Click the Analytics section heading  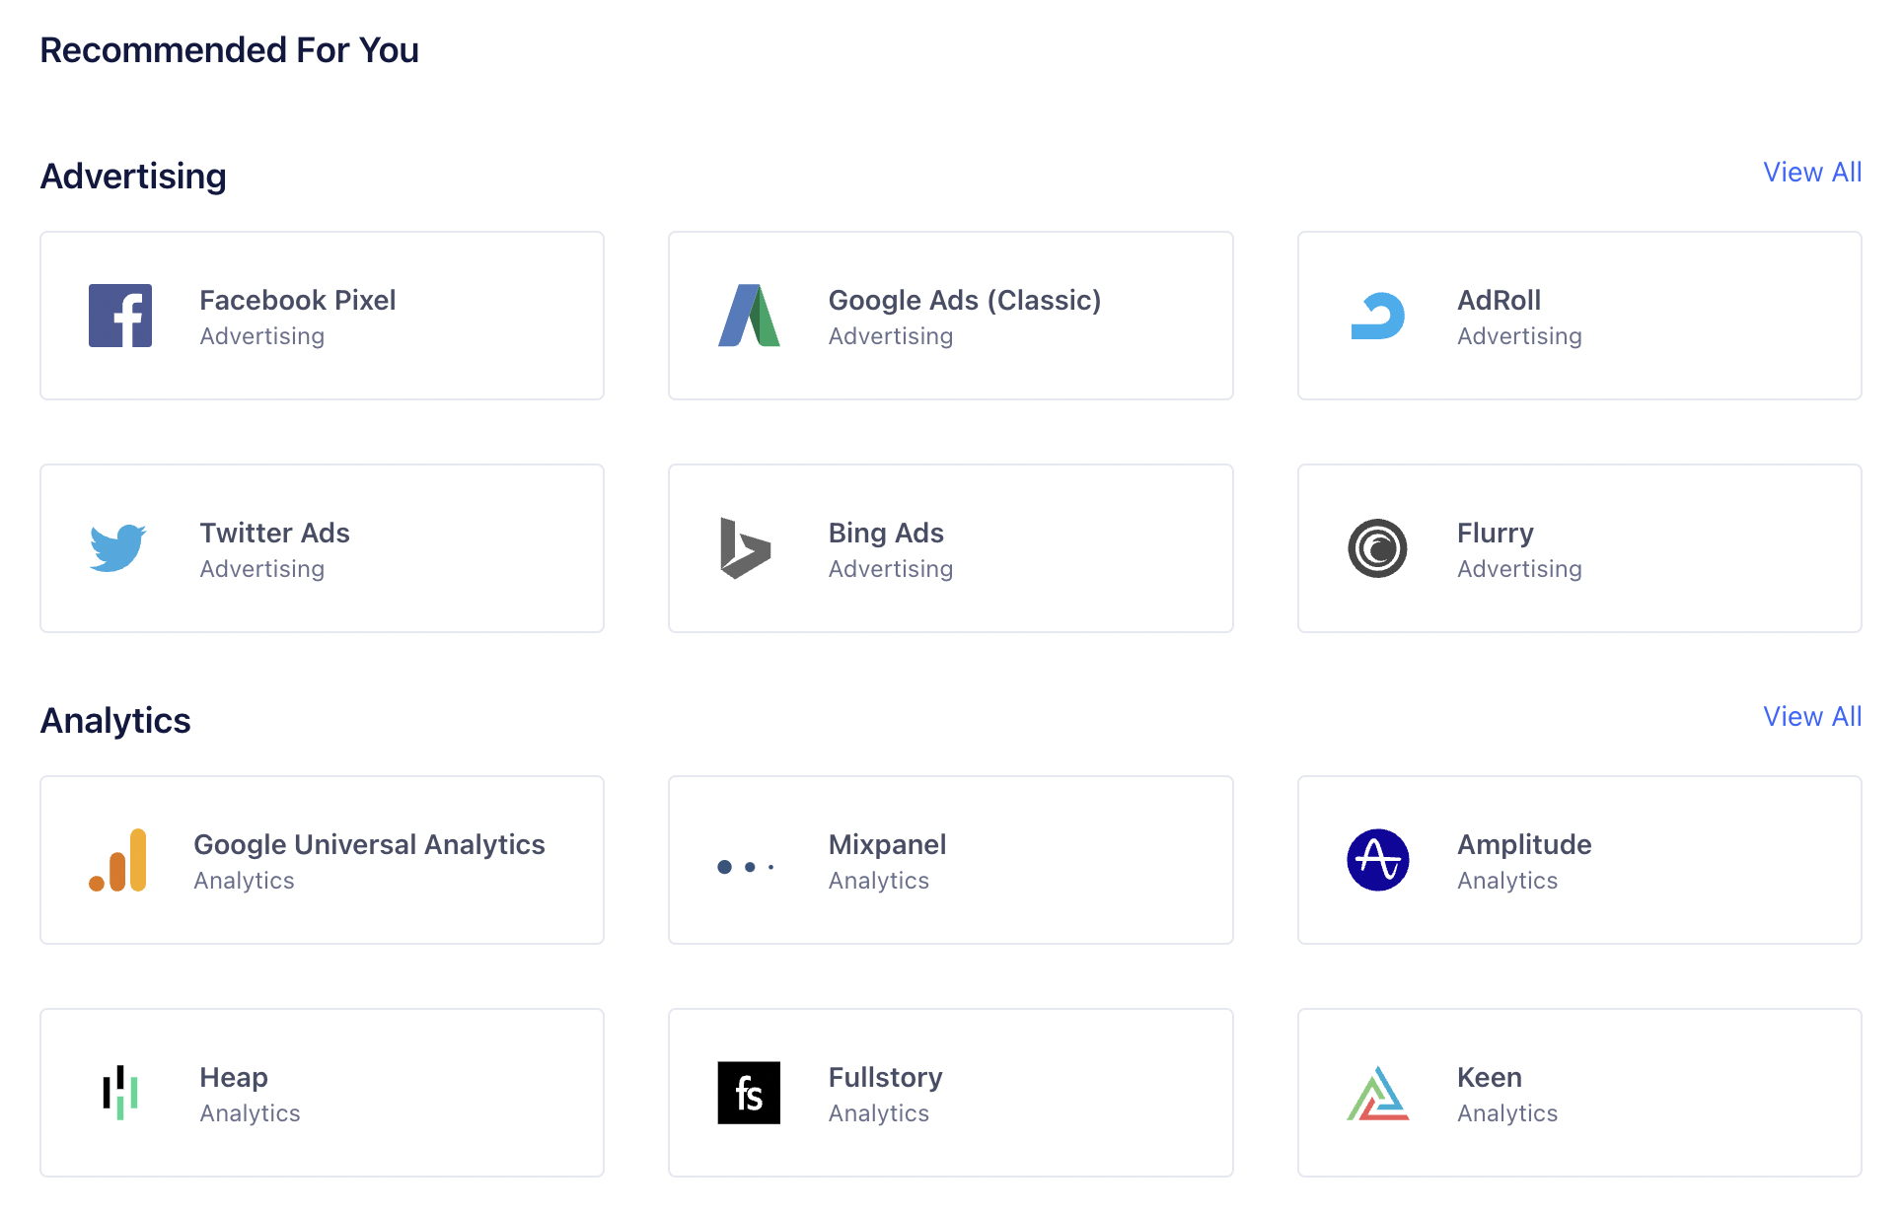point(115,720)
